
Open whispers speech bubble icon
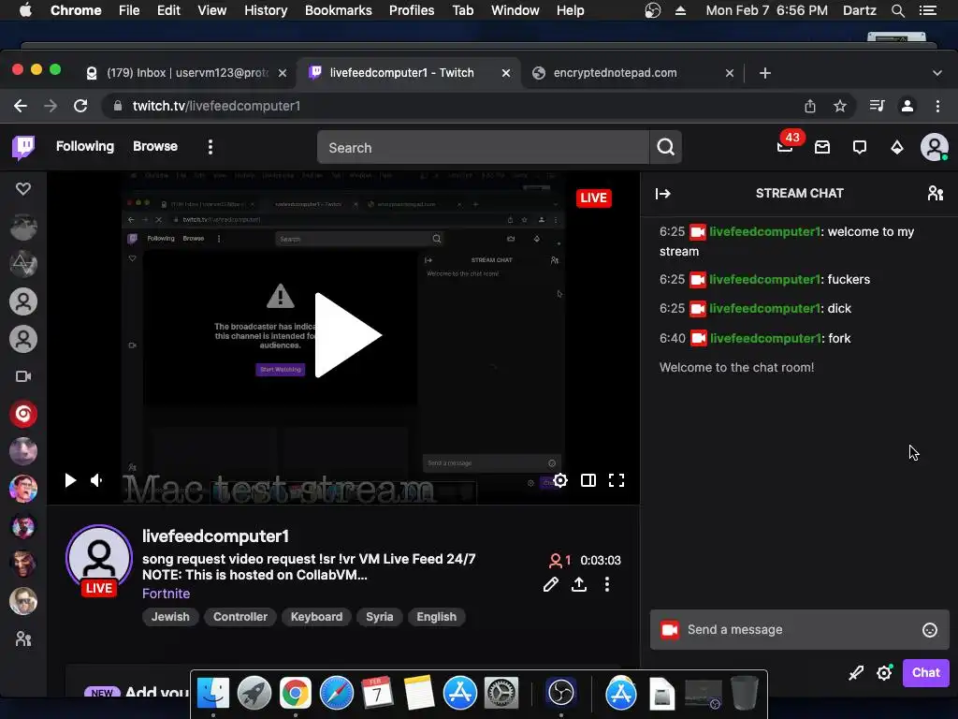pyautogui.click(x=860, y=147)
